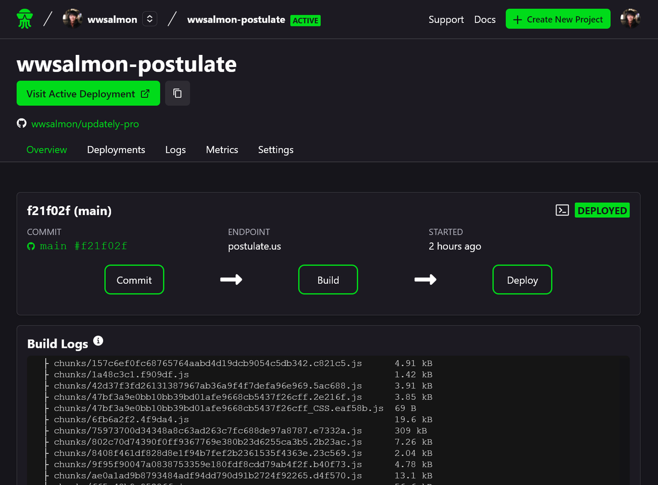658x485 pixels.
Task: Click Create New Project button
Action: 558,19
